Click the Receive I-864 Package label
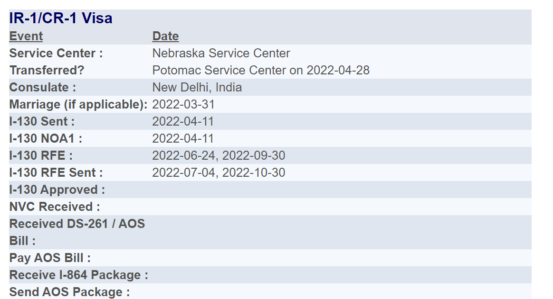Viewport: 553px width, 299px height. point(79,275)
